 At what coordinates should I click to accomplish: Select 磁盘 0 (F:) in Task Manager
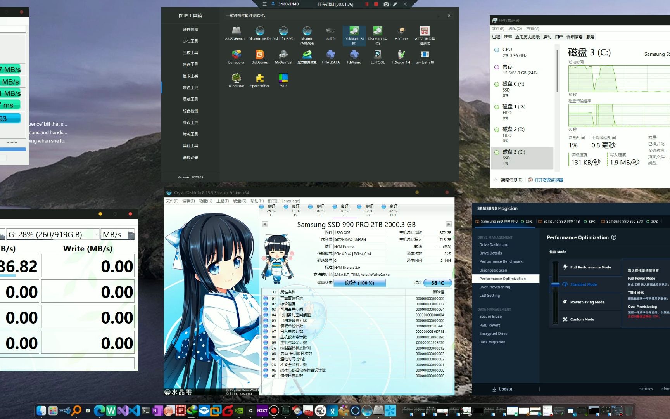pos(522,89)
